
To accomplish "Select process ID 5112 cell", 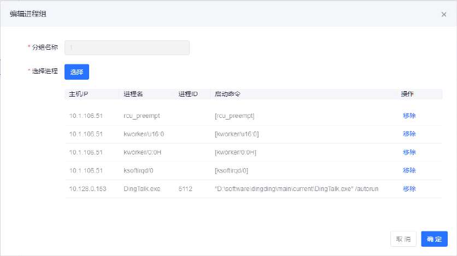I will (x=185, y=189).
